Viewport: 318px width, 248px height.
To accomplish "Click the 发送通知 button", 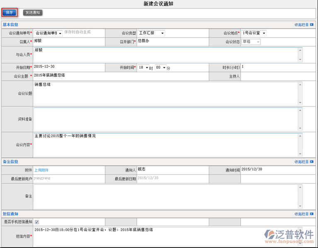I will (x=32, y=12).
